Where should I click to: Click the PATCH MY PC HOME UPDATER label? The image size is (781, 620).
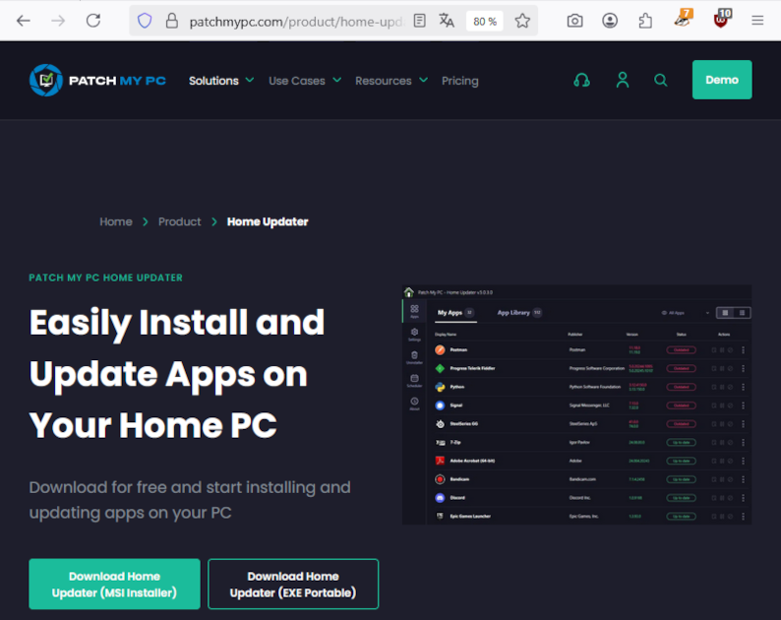105,278
